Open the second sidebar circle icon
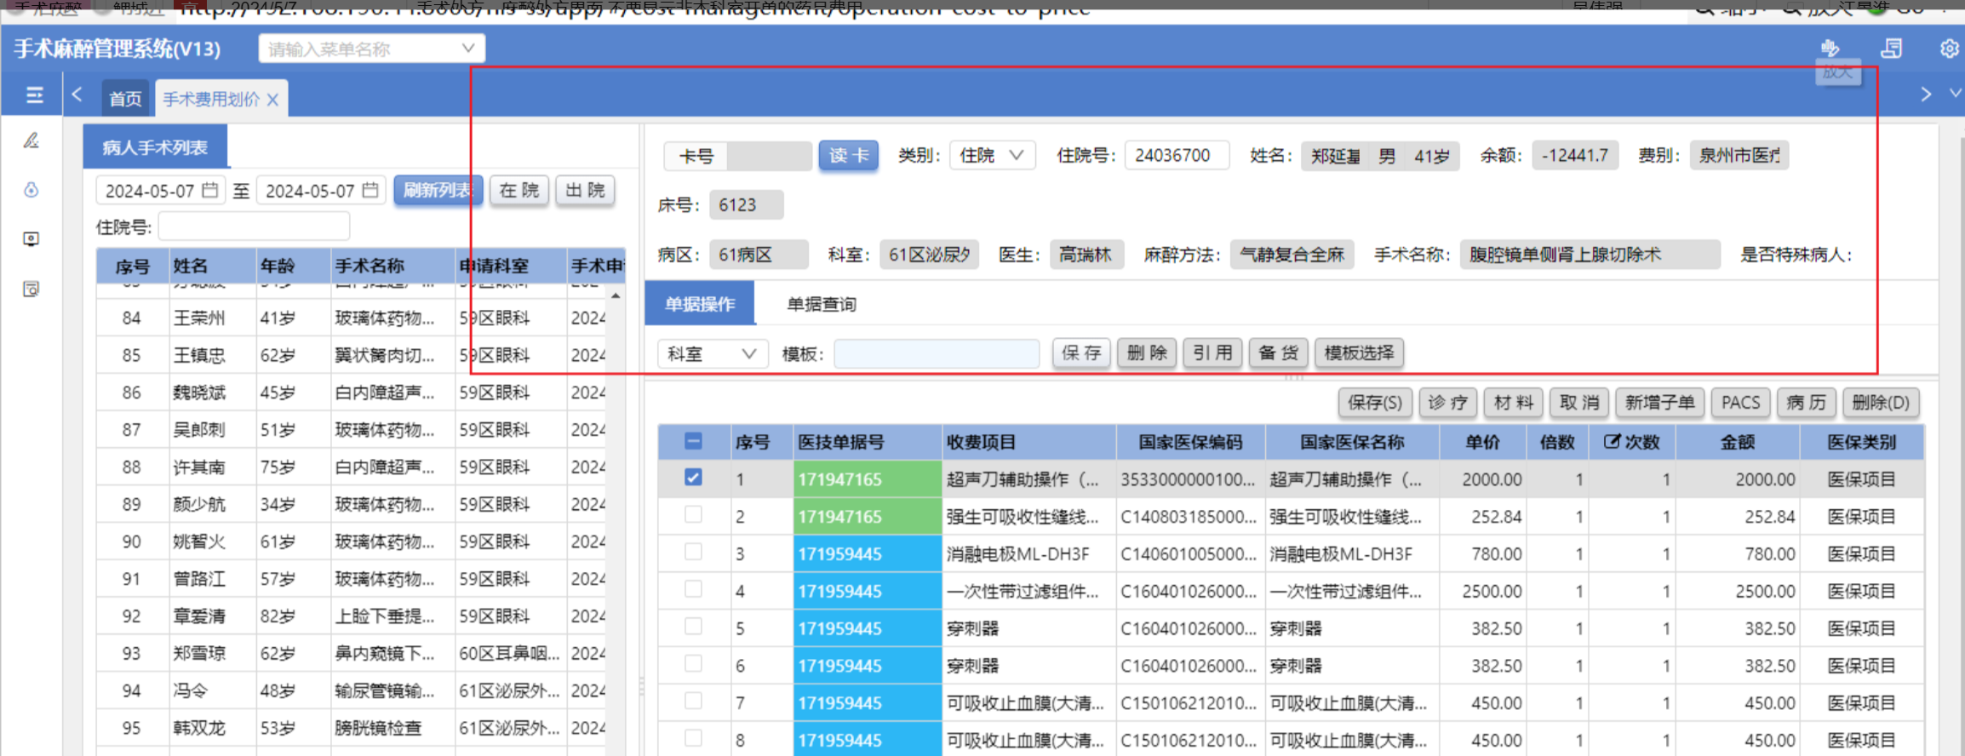The height and width of the screenshot is (756, 1965). (x=32, y=190)
